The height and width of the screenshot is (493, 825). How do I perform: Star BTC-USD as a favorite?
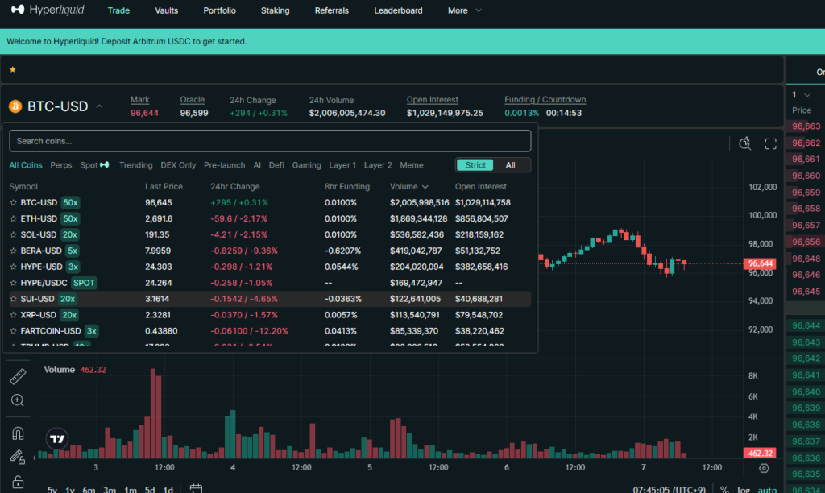click(x=13, y=202)
